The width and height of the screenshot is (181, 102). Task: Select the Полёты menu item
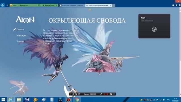click(20, 29)
